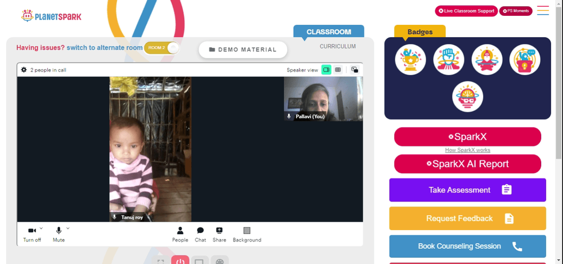The height and width of the screenshot is (264, 563).
Task: Click the speaker podium badge
Action: pos(525,60)
